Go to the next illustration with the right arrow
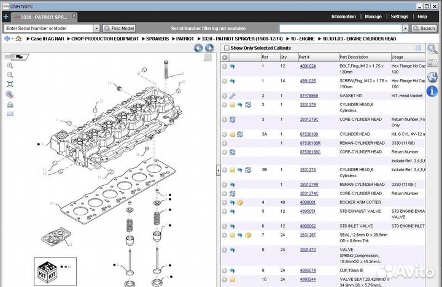Viewport: 442px width, 287px height. click(x=209, y=48)
